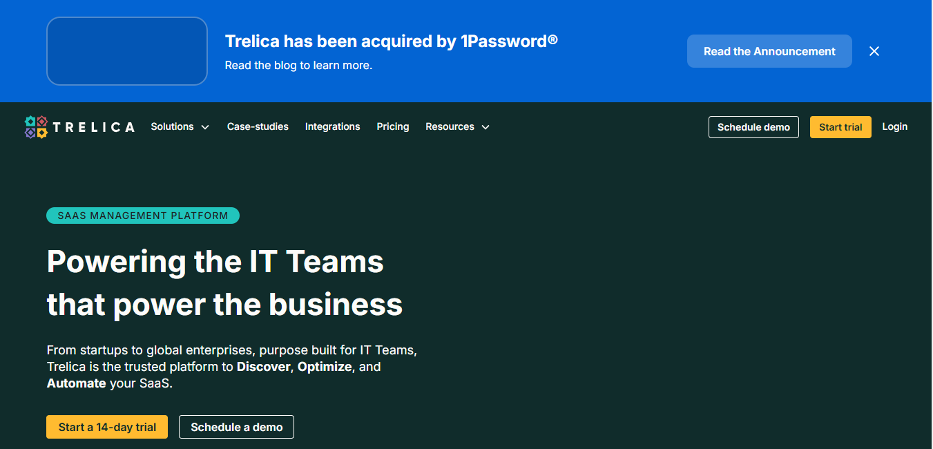Dismiss the acquisition banner with X
The width and height of the screenshot is (933, 449).
pyautogui.click(x=874, y=51)
